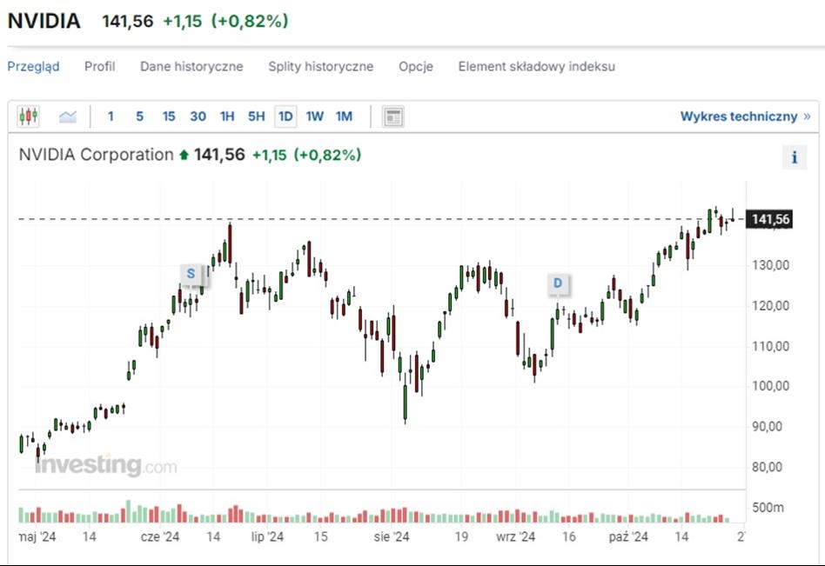The height and width of the screenshot is (566, 825).
Task: Open the Splity historyczne tab
Action: (321, 66)
